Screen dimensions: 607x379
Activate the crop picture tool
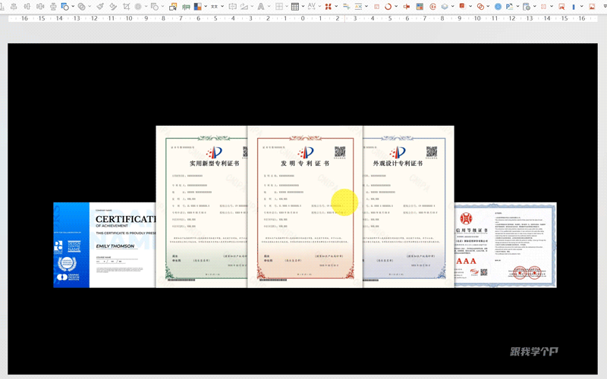point(126,7)
